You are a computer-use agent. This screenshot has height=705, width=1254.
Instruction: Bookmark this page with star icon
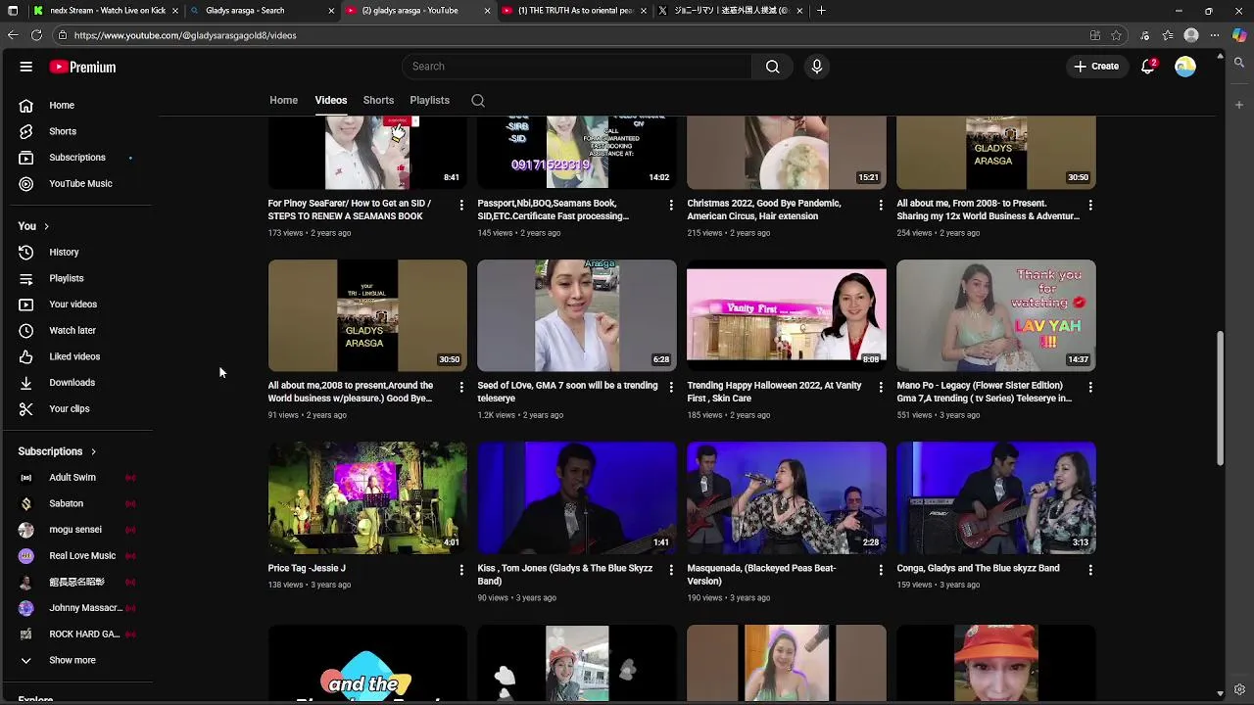coord(1116,35)
